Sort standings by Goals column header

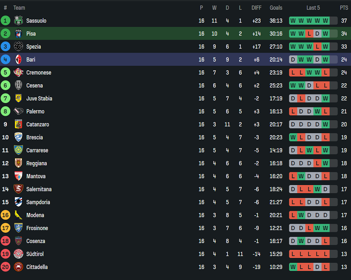coord(276,8)
